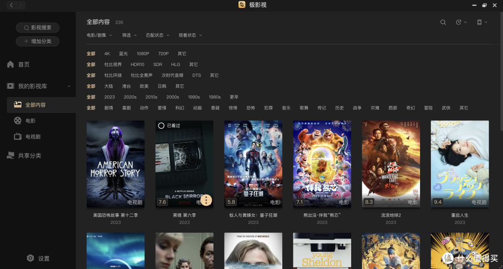
Task: Click title 美国恐怖故事 第十二季
Action: click(x=116, y=215)
